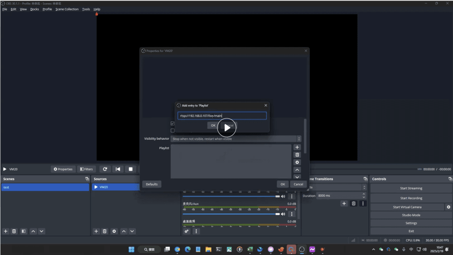Open File Explorer from the taskbar

coord(208,249)
